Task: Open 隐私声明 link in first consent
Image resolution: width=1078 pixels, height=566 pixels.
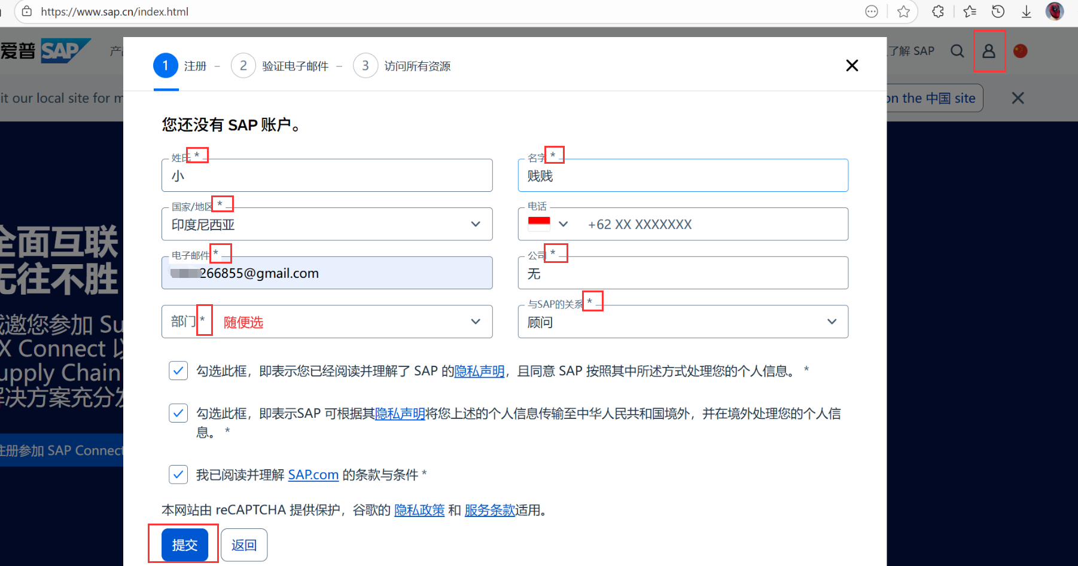Action: pos(479,371)
